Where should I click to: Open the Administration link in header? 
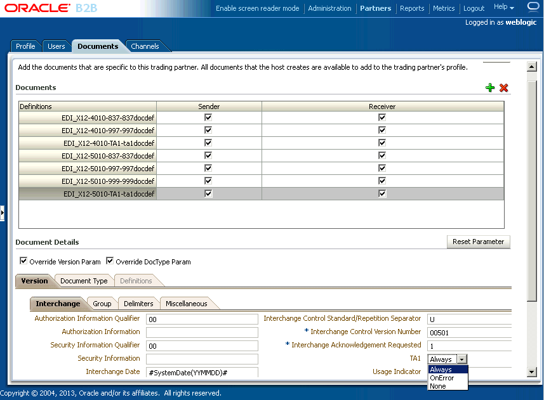tap(329, 8)
